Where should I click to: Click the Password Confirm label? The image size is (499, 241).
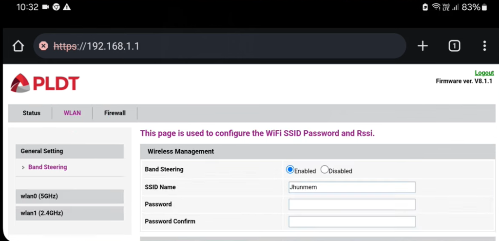click(170, 221)
